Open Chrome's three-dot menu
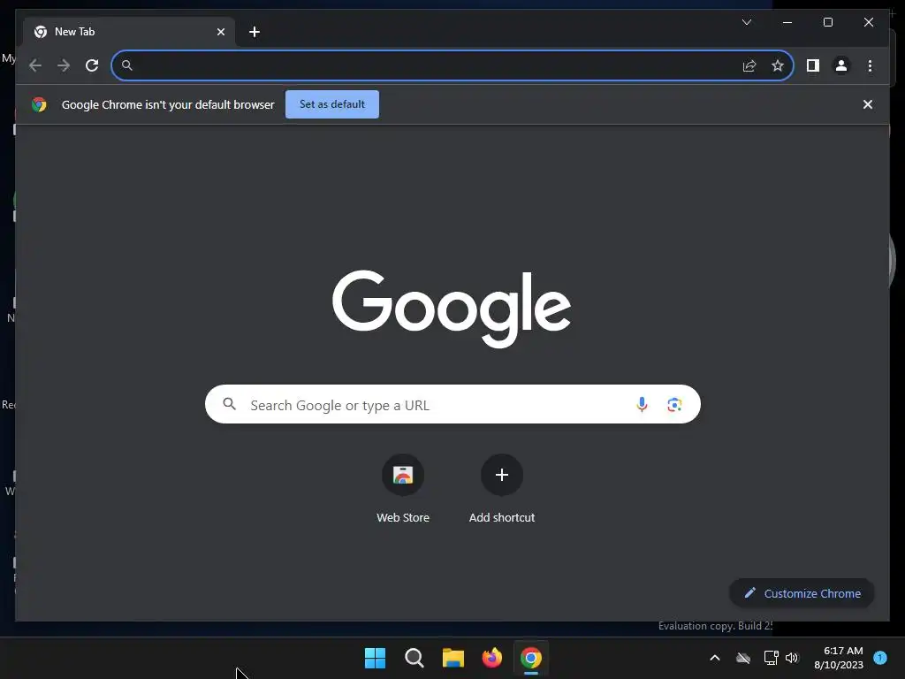905x679 pixels. click(x=870, y=65)
